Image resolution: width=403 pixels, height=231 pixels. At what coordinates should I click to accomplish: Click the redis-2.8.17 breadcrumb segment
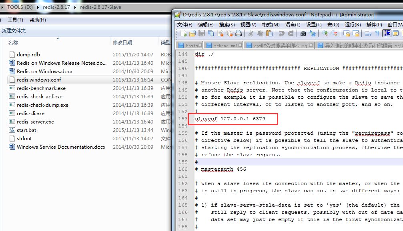click(x=56, y=7)
